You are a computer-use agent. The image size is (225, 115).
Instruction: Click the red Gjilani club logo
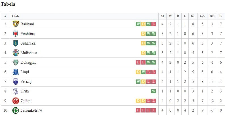click(x=16, y=101)
